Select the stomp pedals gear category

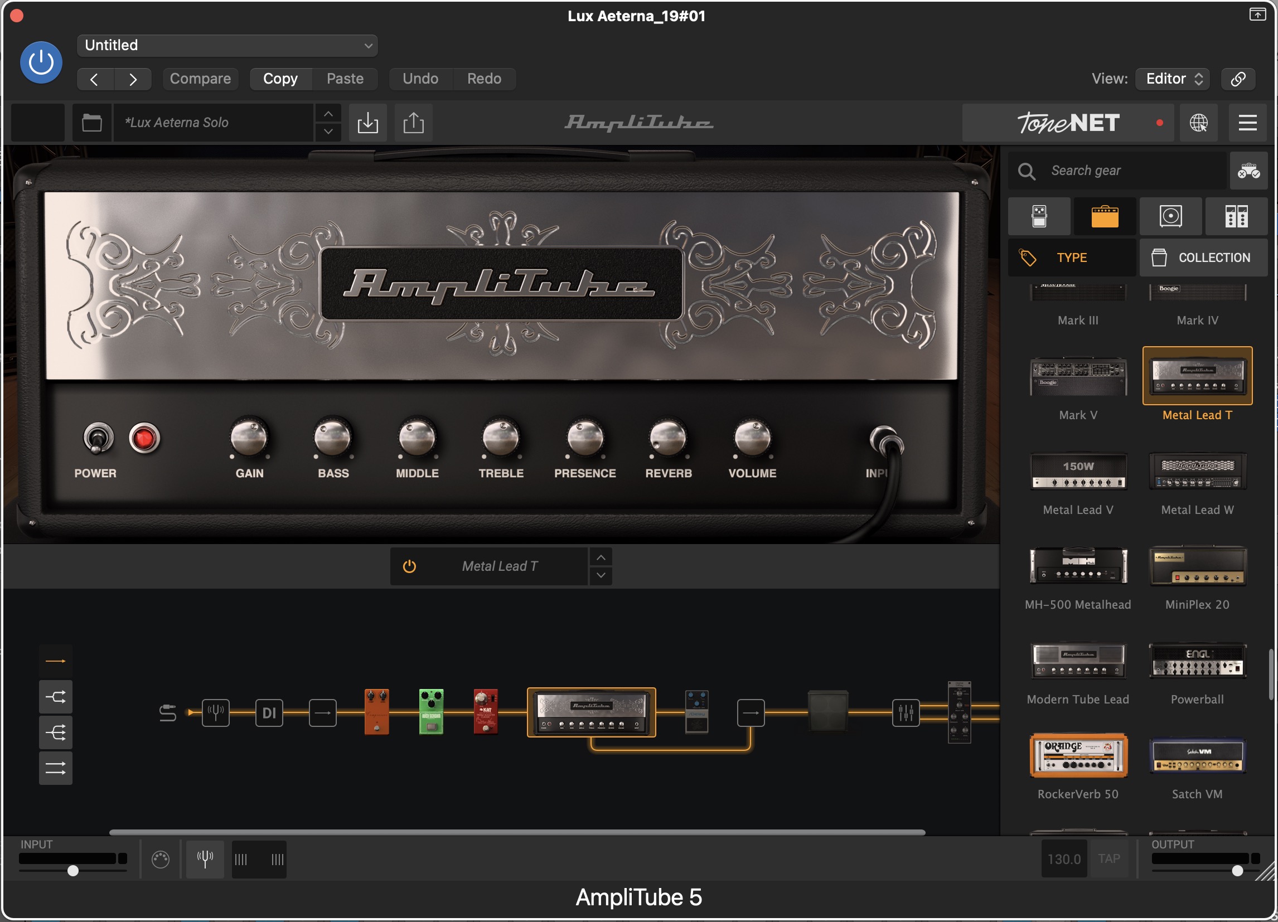click(1039, 216)
